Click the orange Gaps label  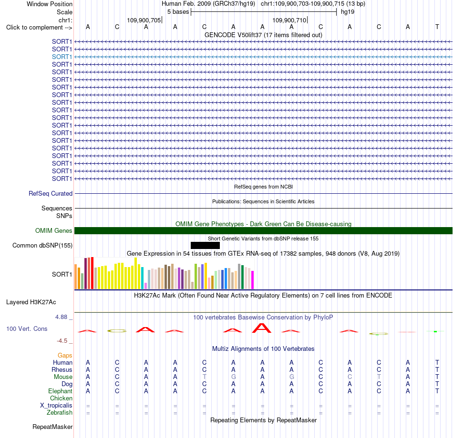pyautogui.click(x=65, y=356)
